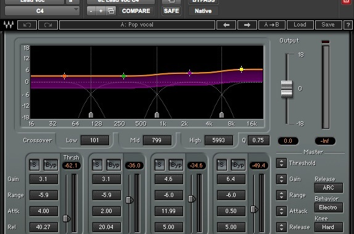Click the plus preset button
Image resolution: width=354 pixels, height=234 pixels.
coord(101,11)
